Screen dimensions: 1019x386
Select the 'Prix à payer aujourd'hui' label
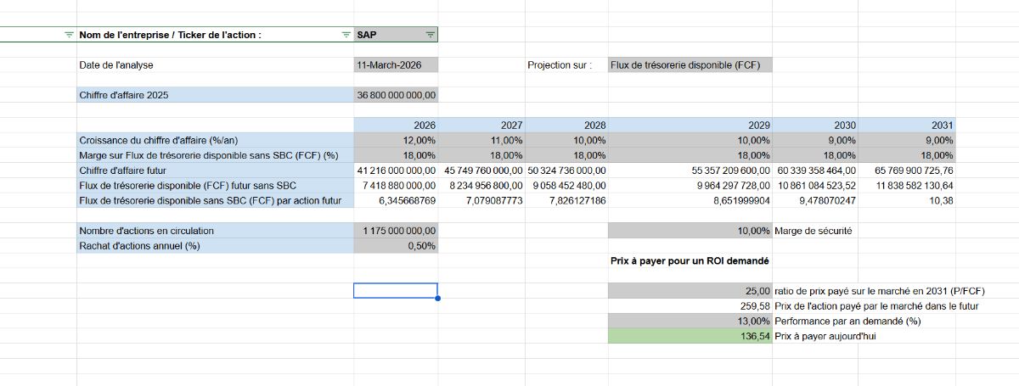coord(826,337)
